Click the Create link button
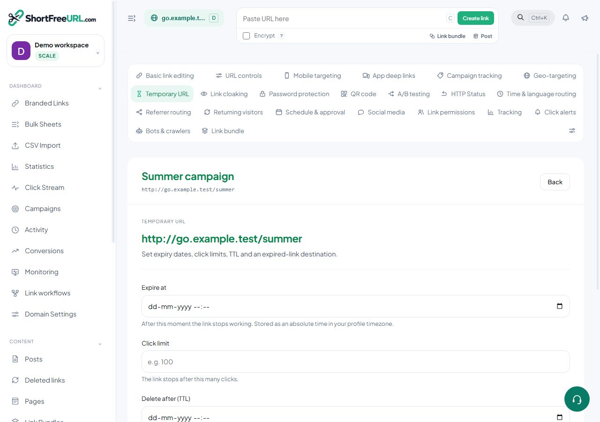This screenshot has height=422, width=600. 476,18
